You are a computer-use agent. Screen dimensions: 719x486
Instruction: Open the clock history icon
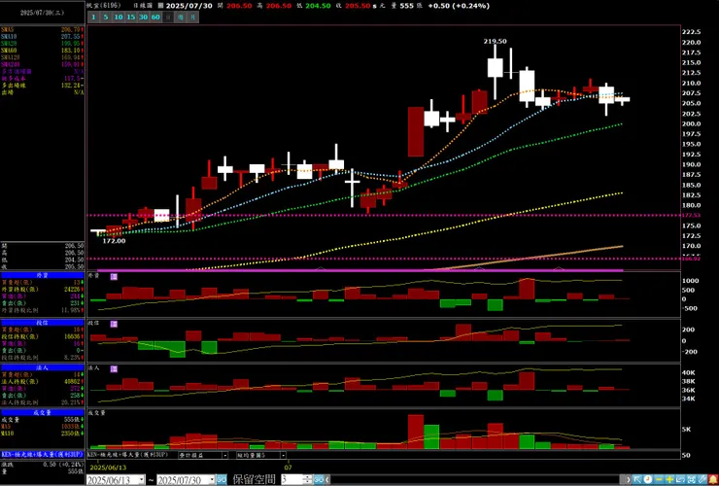coord(648,479)
